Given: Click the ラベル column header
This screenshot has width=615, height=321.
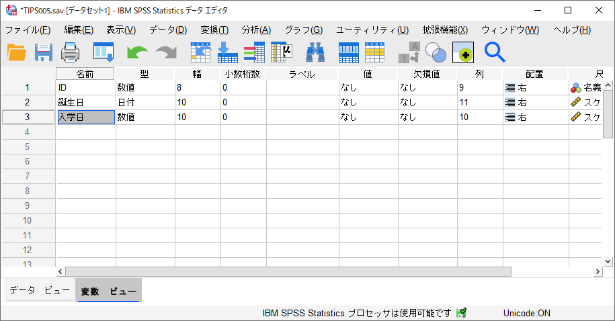Looking at the screenshot, I should [x=302, y=74].
